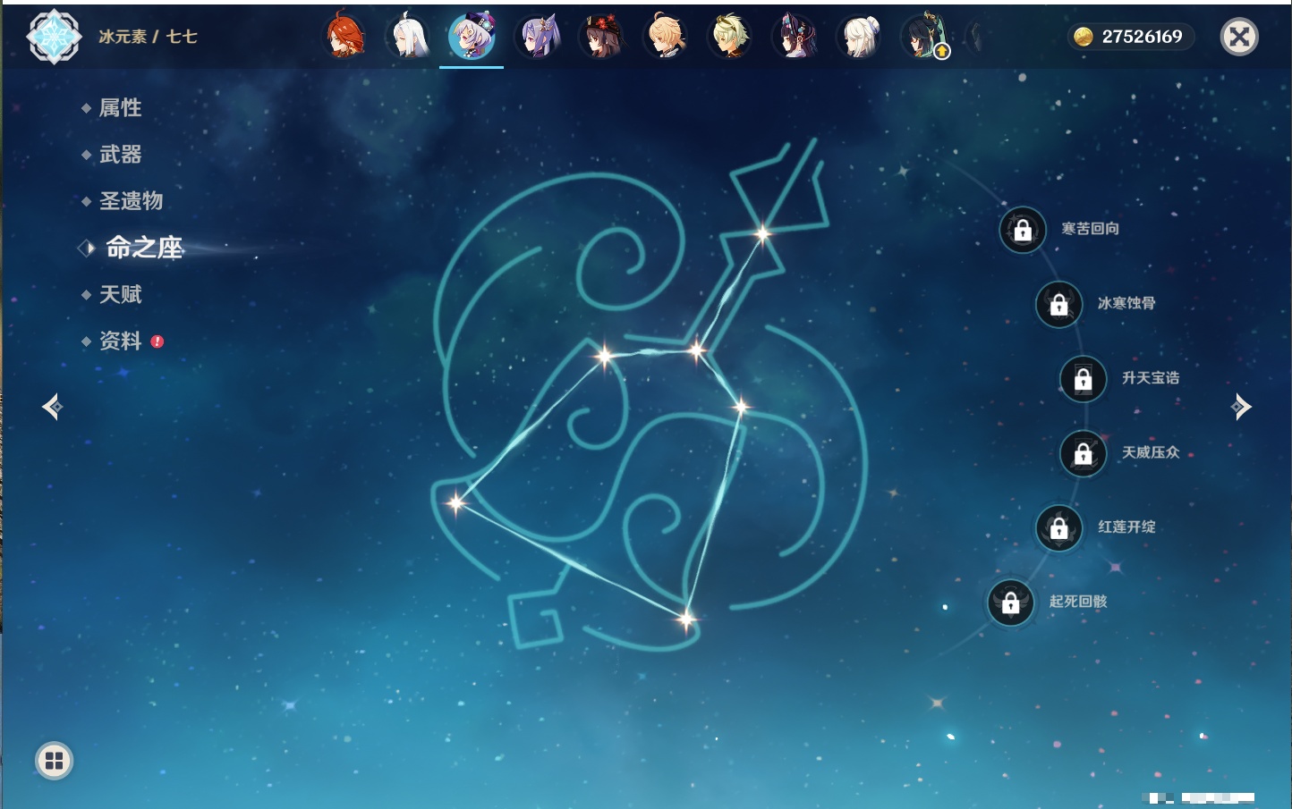Open the 天赋 talents tab
The height and width of the screenshot is (809, 1292).
tap(120, 294)
